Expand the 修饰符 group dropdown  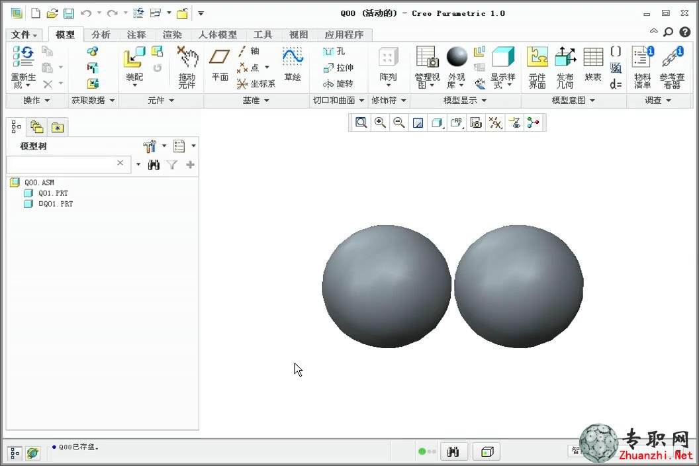[x=389, y=101]
